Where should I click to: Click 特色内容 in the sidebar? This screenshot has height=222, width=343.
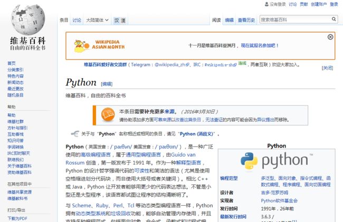pyautogui.click(x=15, y=76)
